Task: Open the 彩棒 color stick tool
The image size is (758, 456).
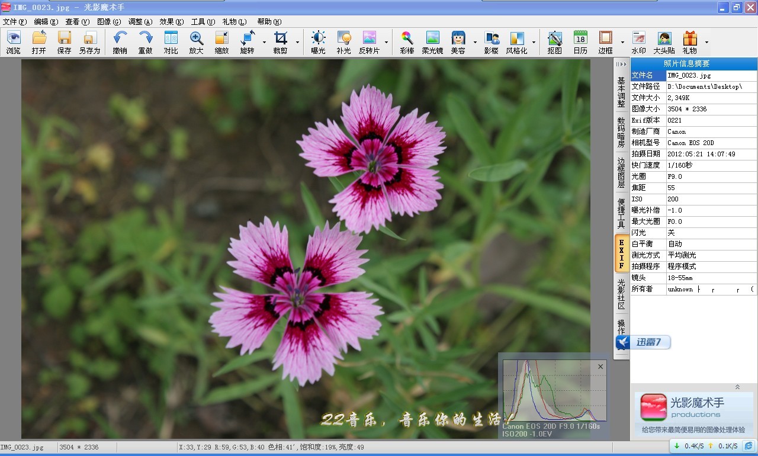Action: (x=407, y=43)
